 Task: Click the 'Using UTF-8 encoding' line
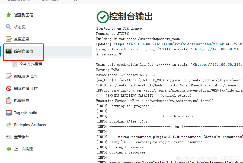pos(150,142)
